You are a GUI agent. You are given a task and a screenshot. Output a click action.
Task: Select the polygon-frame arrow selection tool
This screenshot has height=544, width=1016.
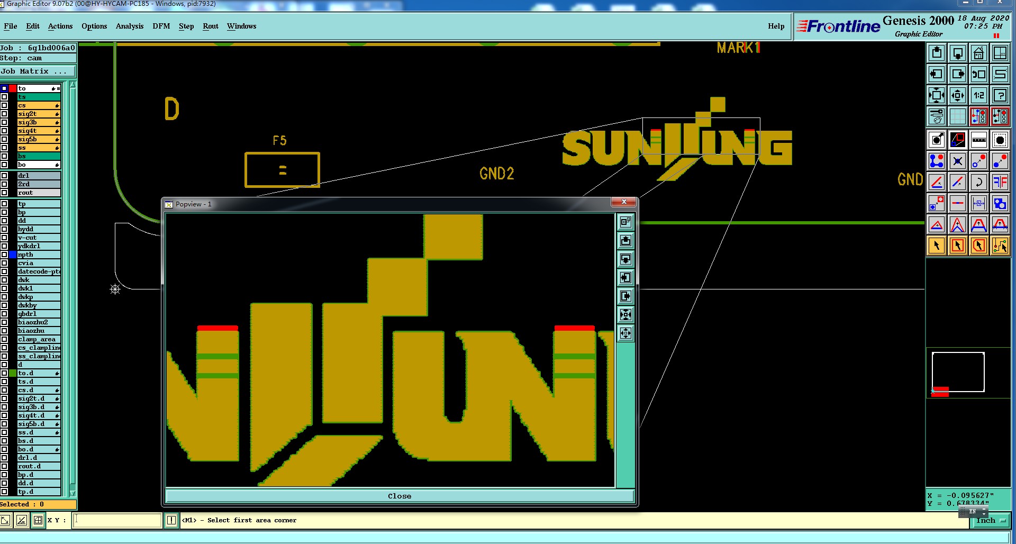click(979, 246)
